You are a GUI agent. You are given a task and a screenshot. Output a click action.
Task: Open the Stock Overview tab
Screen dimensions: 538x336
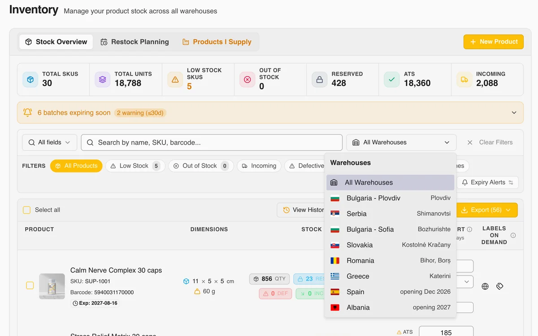click(56, 42)
